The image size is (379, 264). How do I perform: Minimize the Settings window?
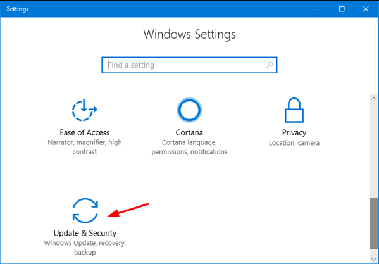pos(318,9)
